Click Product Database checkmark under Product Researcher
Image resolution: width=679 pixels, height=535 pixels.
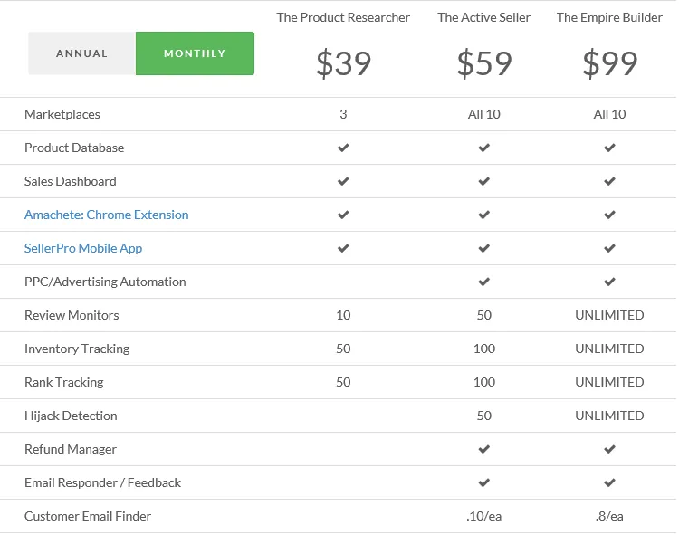(x=343, y=148)
